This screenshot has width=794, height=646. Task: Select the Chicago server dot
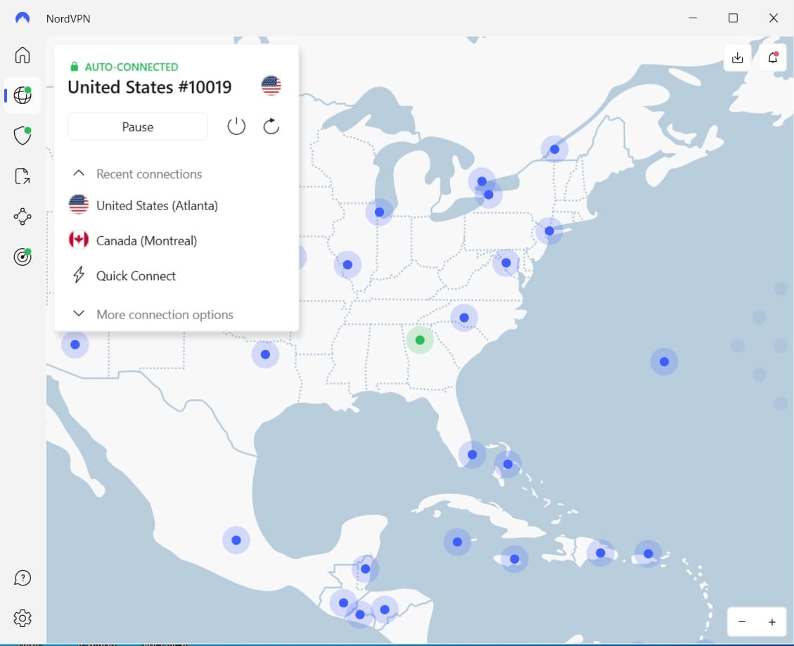(379, 212)
